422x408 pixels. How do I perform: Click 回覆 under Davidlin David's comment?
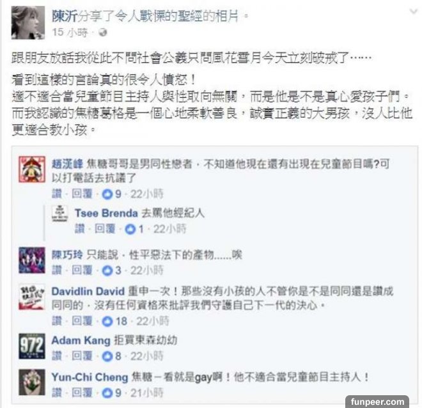(82, 321)
